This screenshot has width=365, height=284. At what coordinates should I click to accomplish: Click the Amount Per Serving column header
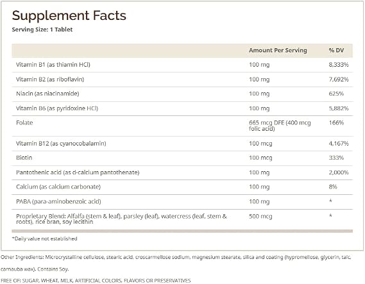[278, 50]
